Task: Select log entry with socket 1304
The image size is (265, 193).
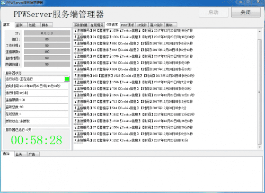Action: [134, 37]
